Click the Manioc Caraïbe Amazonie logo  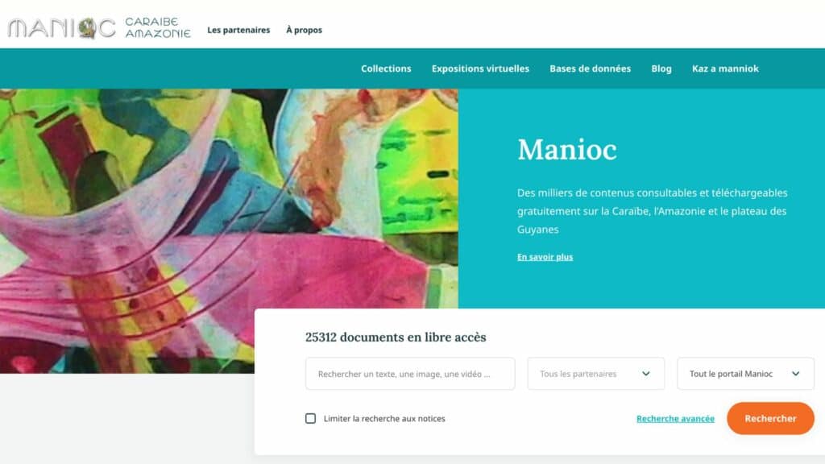pyautogui.click(x=99, y=28)
